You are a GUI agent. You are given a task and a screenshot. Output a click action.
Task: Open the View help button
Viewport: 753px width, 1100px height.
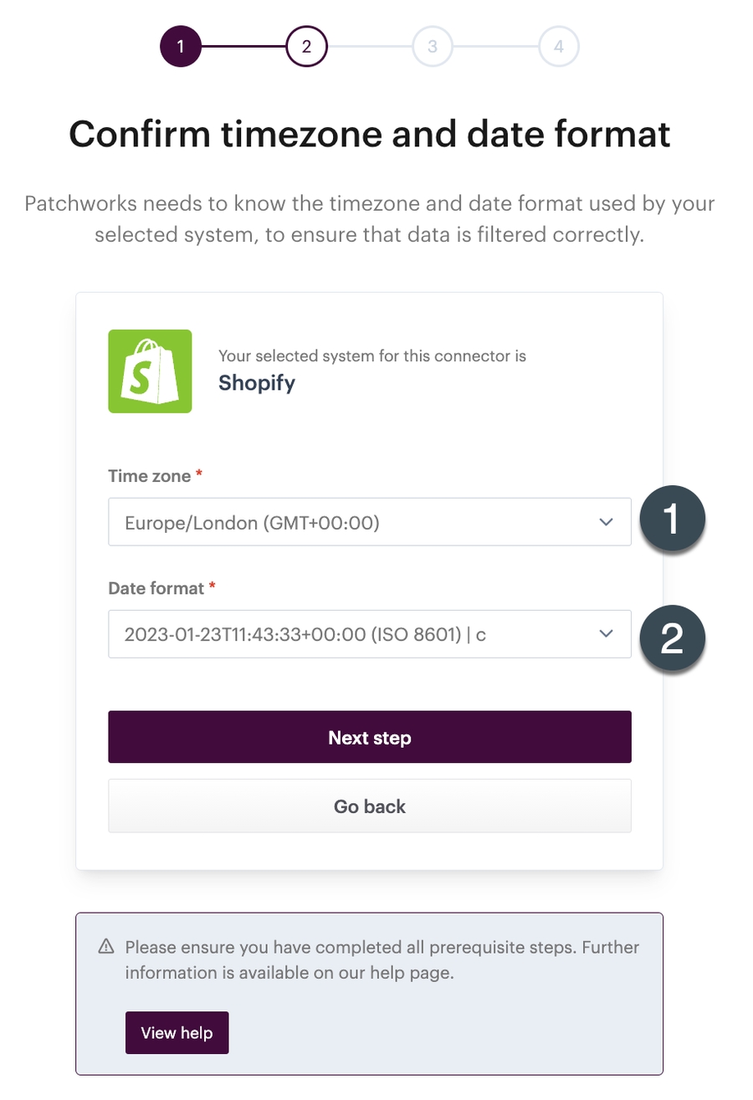[177, 1032]
